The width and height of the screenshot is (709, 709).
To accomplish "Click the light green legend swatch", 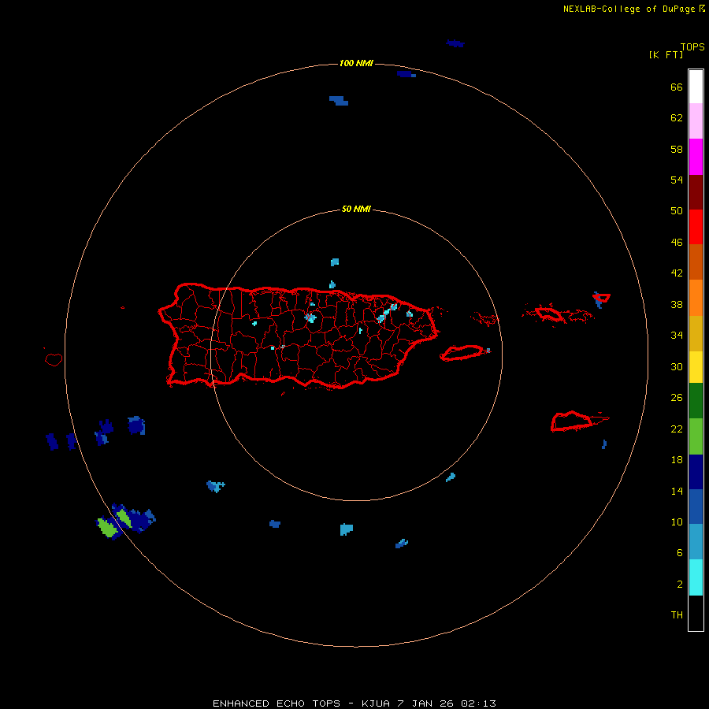I will [696, 436].
